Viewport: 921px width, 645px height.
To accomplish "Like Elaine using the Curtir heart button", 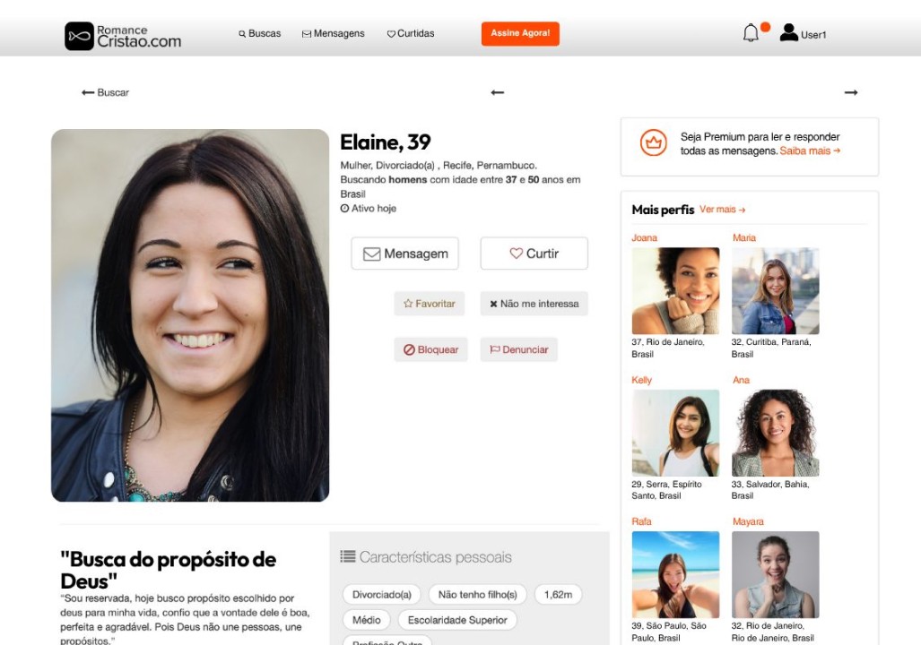I will [x=534, y=254].
